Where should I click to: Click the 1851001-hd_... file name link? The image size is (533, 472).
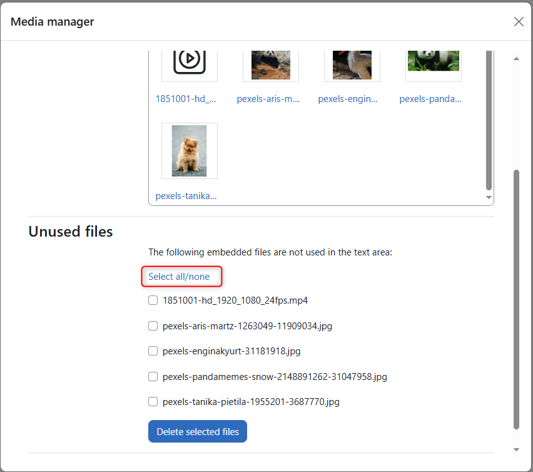pos(186,99)
